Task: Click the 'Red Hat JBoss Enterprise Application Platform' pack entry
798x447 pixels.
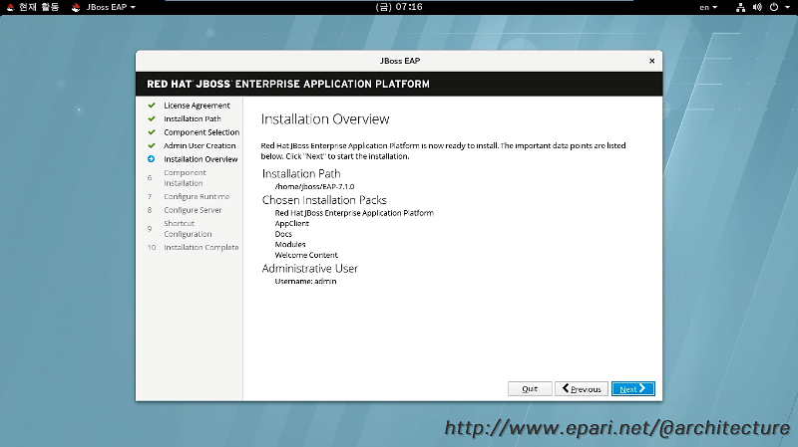Action: [354, 213]
